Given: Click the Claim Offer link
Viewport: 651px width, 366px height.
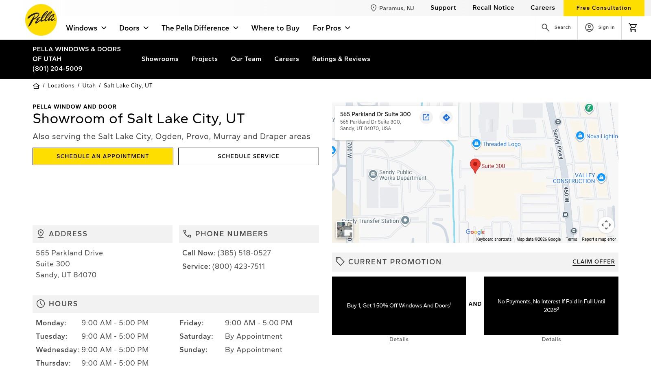Looking at the screenshot, I should (x=594, y=262).
